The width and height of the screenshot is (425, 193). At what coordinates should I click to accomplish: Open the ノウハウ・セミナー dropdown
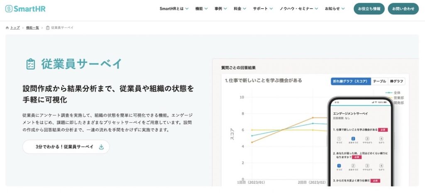point(299,9)
